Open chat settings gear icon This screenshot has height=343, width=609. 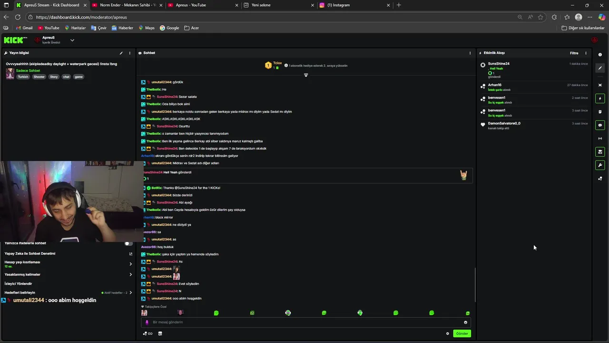[447, 333]
